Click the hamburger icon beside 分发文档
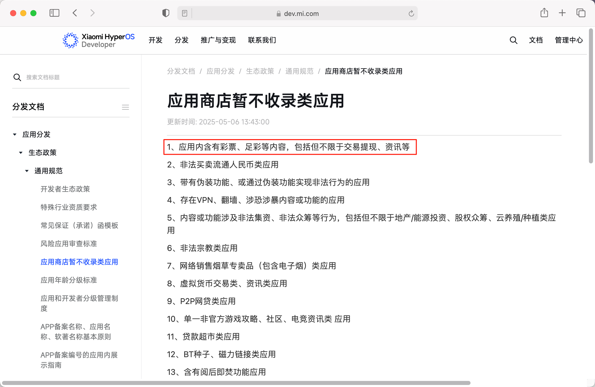The height and width of the screenshot is (387, 595). pos(125,107)
